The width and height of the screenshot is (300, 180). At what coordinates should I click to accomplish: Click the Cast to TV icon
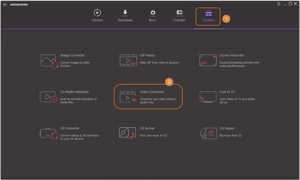(208, 97)
